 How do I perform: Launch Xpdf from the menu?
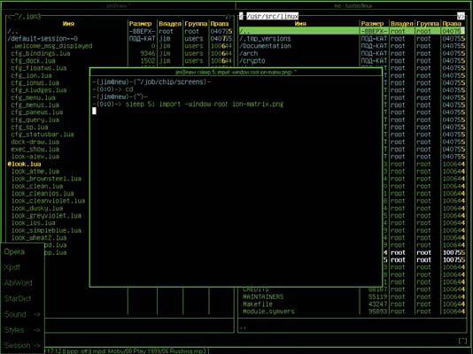pos(12,267)
